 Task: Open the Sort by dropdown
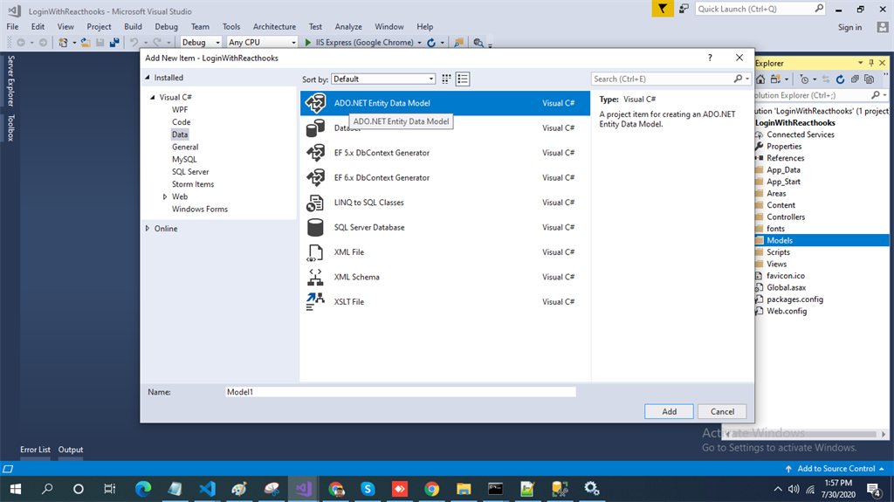click(x=383, y=79)
